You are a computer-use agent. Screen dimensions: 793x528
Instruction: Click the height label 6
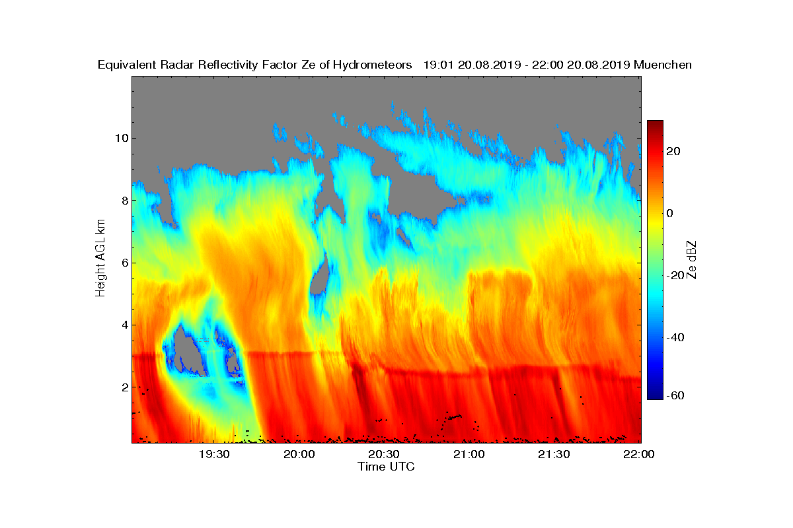[125, 263]
